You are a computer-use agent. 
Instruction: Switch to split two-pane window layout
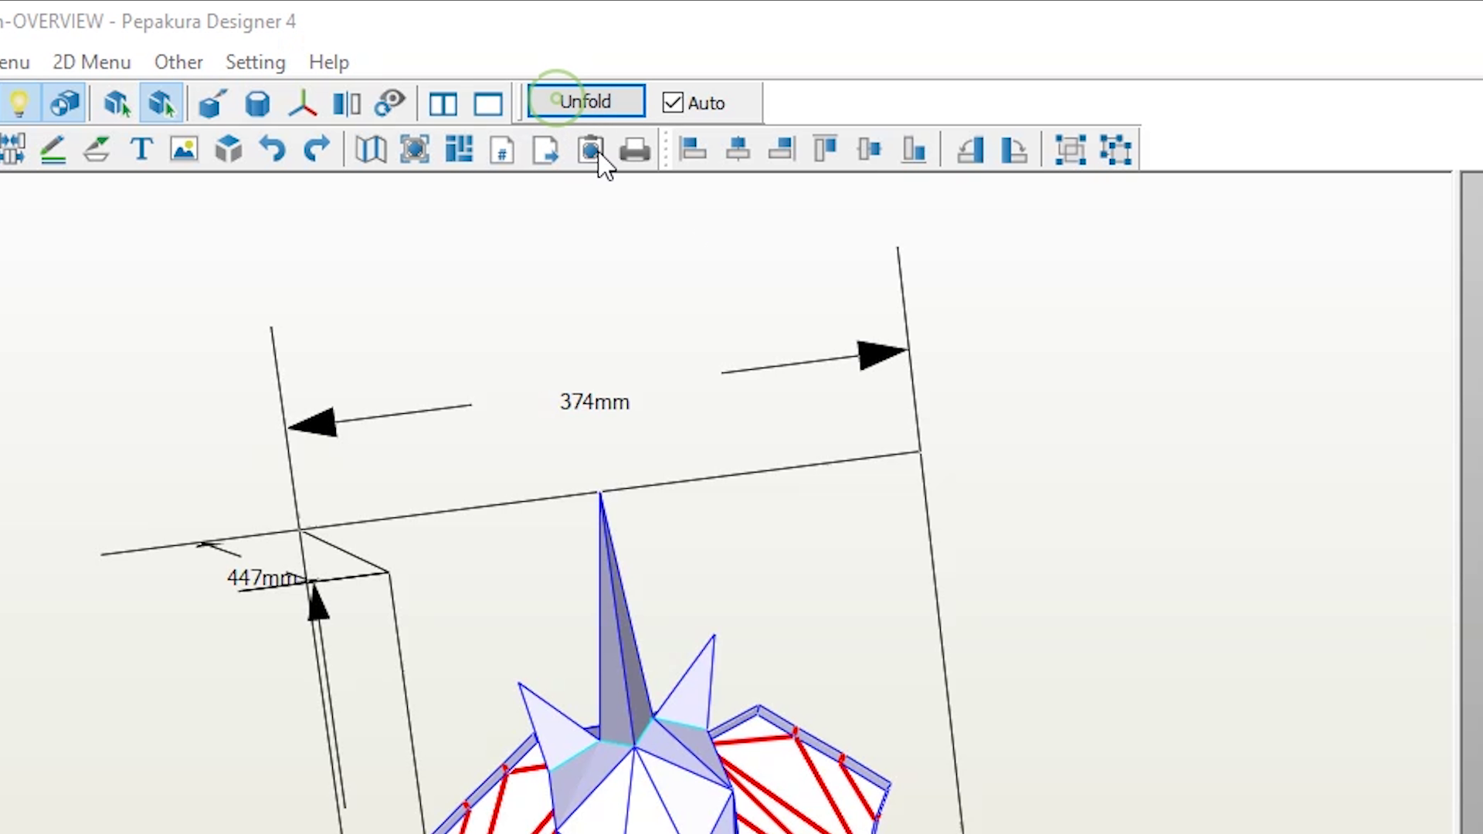point(443,103)
